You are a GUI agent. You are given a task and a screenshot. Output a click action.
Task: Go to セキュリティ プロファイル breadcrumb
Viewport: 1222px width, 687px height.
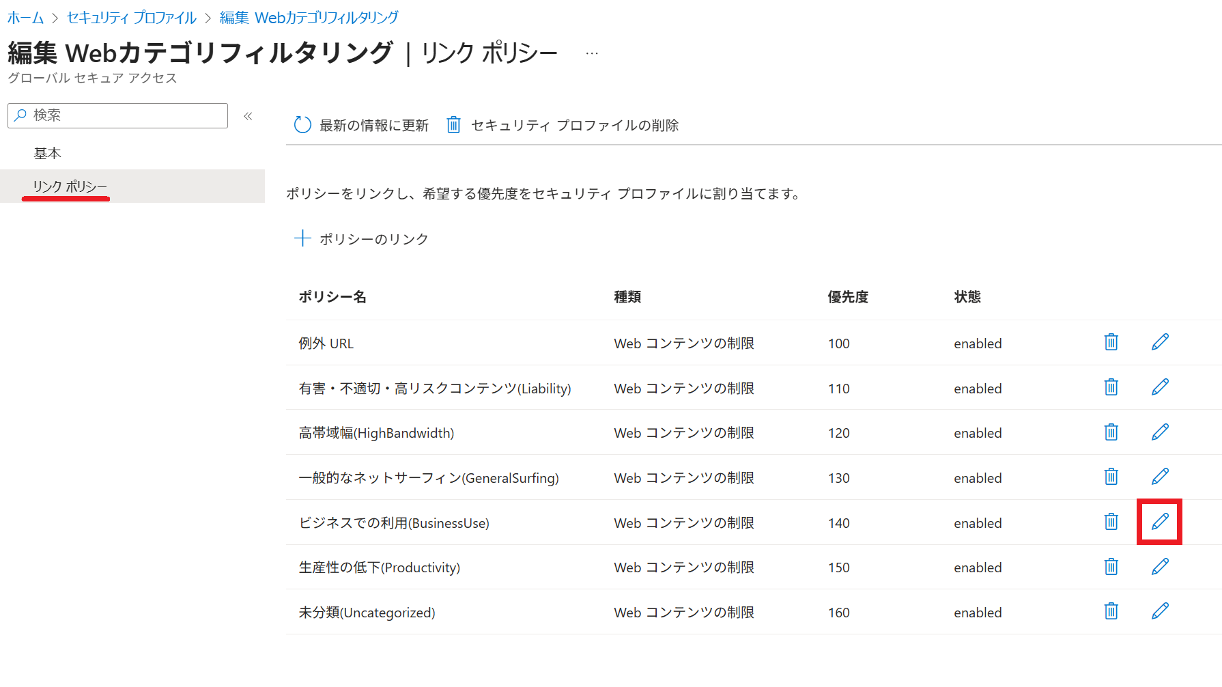coord(132,18)
